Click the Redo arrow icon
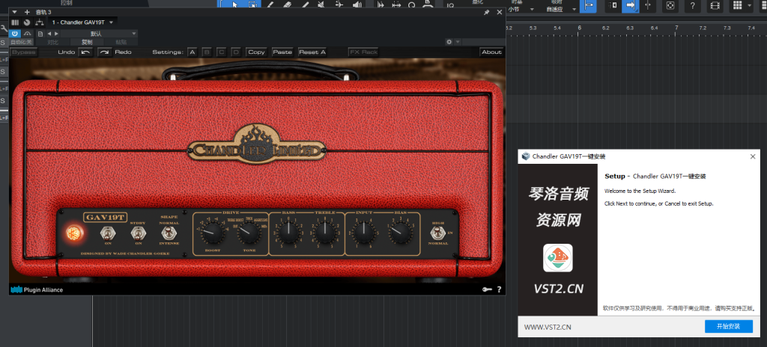This screenshot has width=767, height=347. click(x=104, y=52)
